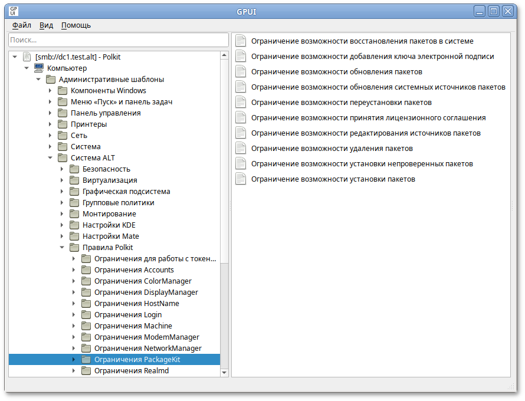Click the Поиск search field
Viewport: 525px width, 401px height.
point(118,40)
